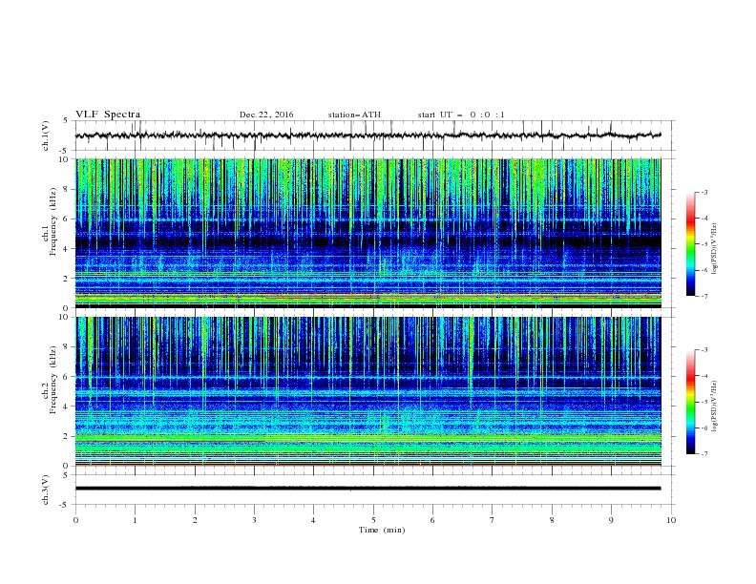This screenshot has height=584, width=756.
Task: Click the log(PSD) label beside ch.1 color bar
Action: tap(715, 249)
